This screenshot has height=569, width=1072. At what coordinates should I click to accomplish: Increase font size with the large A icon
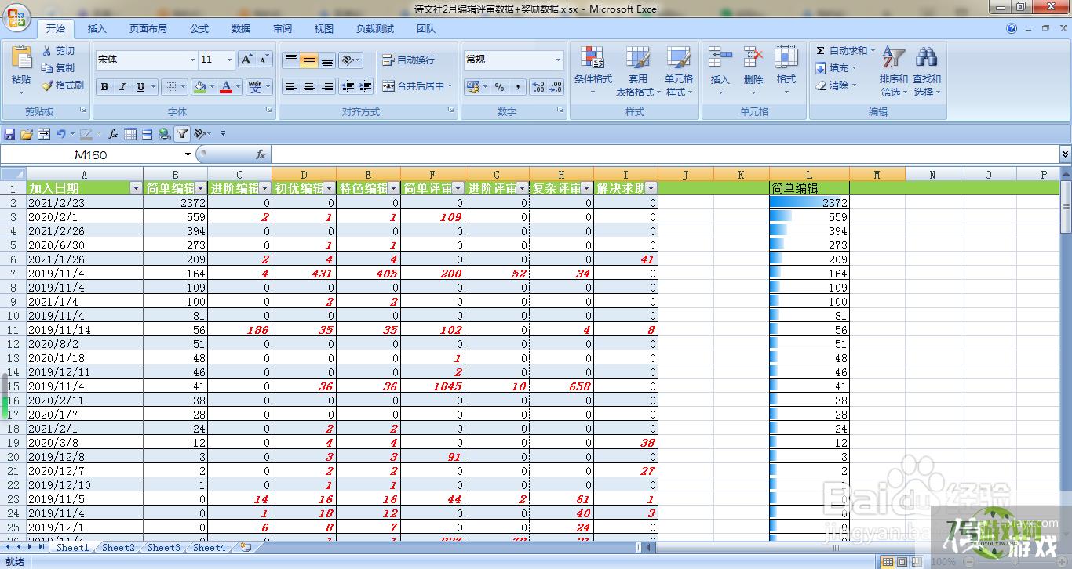coord(246,60)
